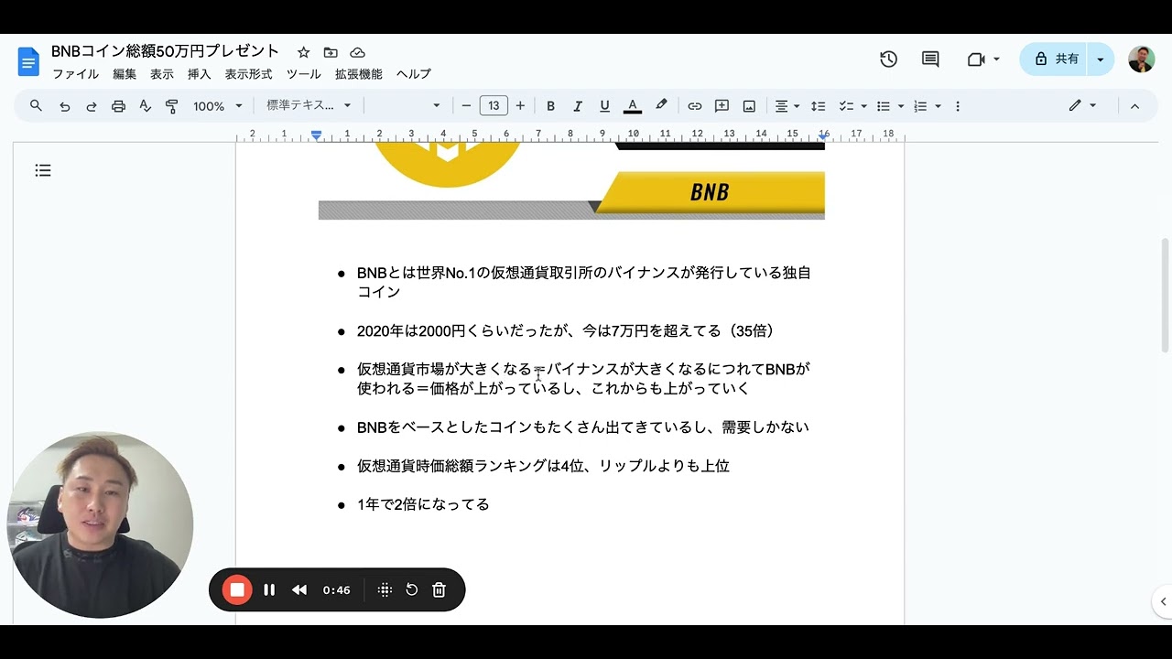Star the BNB document
The height and width of the screenshot is (659, 1172).
(x=303, y=52)
